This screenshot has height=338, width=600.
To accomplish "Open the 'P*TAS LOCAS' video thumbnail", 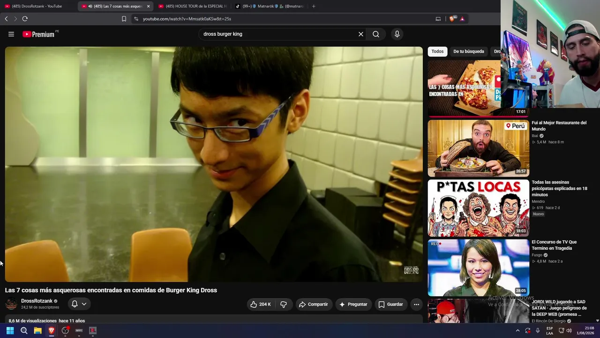I will (x=478, y=207).
